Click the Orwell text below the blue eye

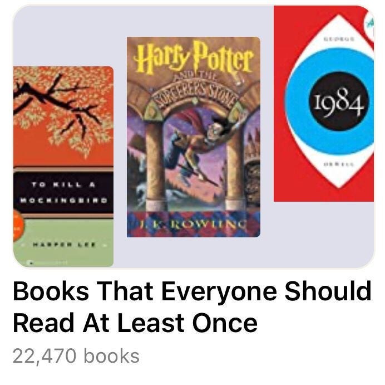[x=339, y=164]
